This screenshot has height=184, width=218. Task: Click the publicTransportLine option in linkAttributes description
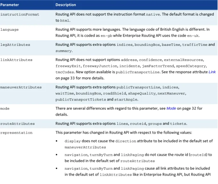pyautogui.click(x=138, y=72)
